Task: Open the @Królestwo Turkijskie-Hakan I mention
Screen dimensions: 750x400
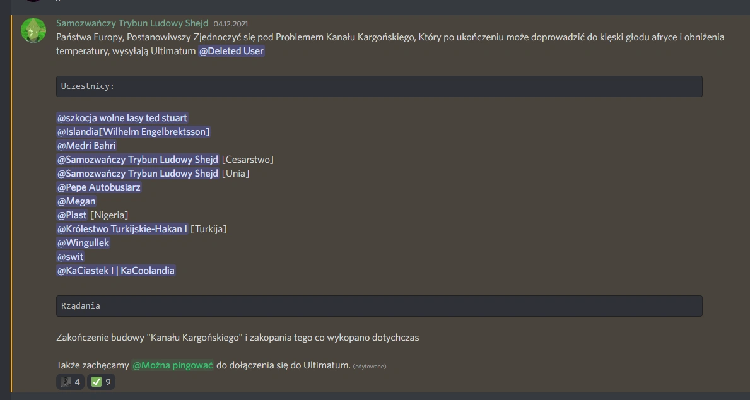Action: [122, 229]
